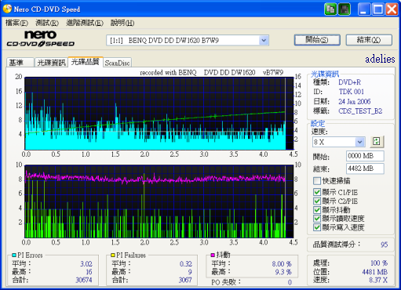
Task: Maximize the Nero CD-DVD Speed window
Action: (x=378, y=9)
